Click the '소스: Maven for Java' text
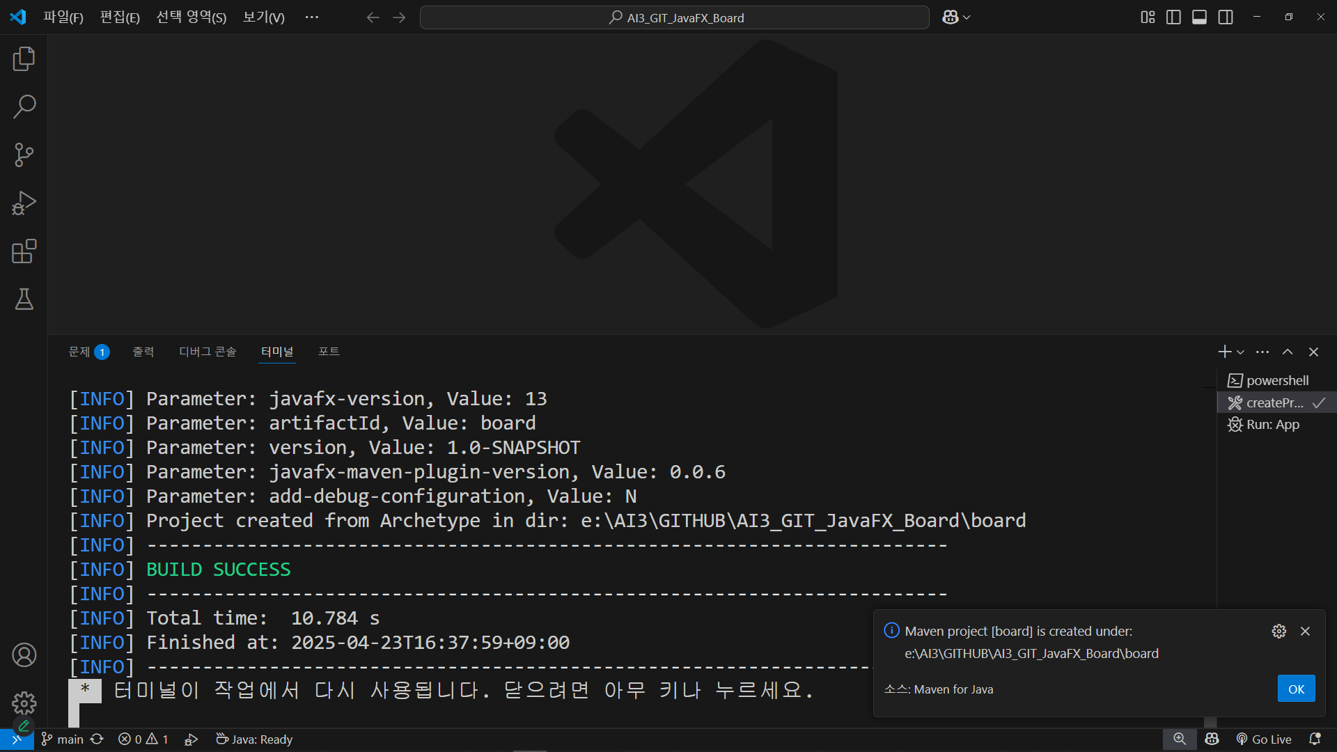The width and height of the screenshot is (1337, 752). click(x=939, y=689)
